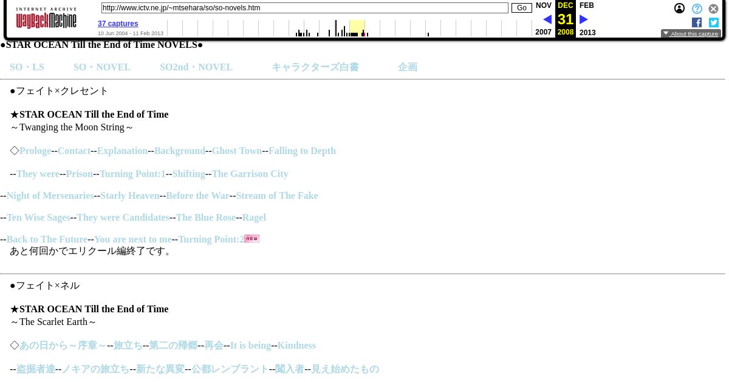Open the Contact chapter link
Viewport: 729px width, 382px height.
[x=74, y=151]
